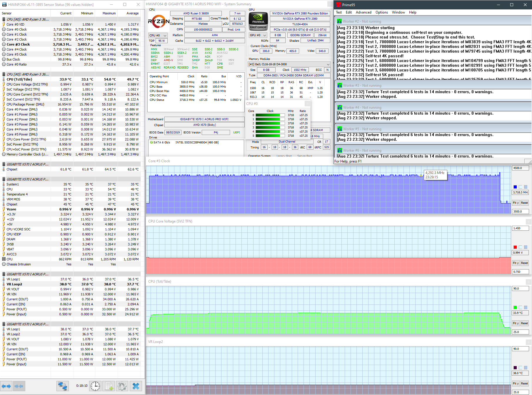Open the Test menu in Prime95
Image resolution: width=532 pixels, height=395 pixels.
[339, 12]
